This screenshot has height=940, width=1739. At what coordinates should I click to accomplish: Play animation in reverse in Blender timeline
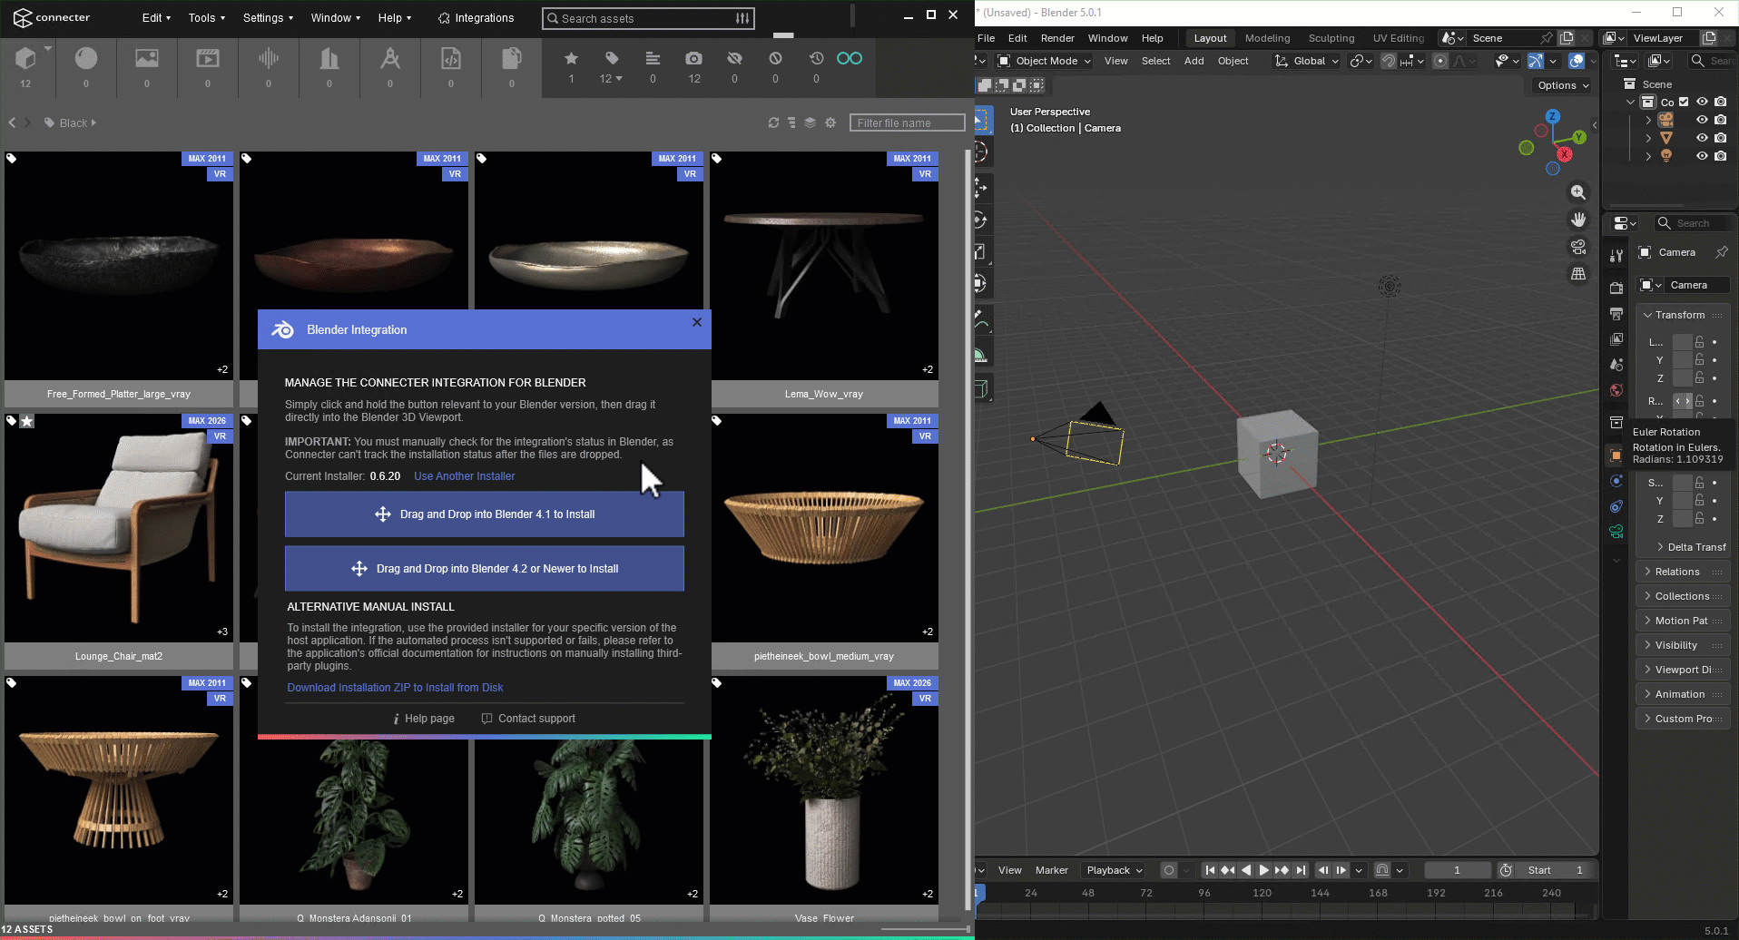pyautogui.click(x=1246, y=870)
